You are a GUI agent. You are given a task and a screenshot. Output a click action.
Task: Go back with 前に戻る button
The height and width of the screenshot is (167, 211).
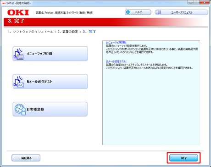pos(26,158)
